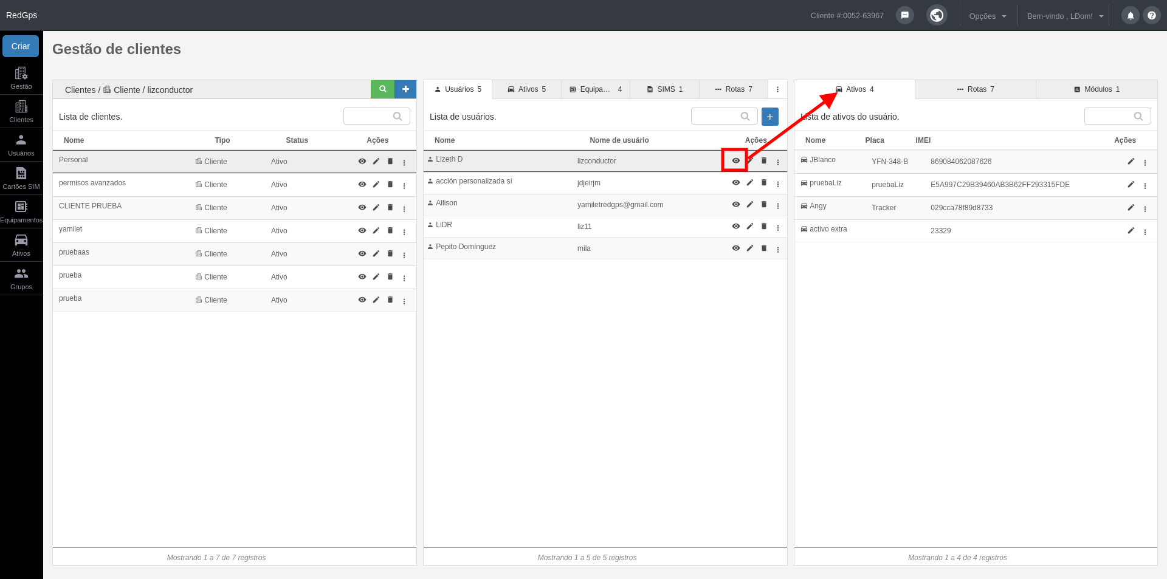Open more tabs menu in the middle panel
The image size is (1167, 579).
coord(777,89)
